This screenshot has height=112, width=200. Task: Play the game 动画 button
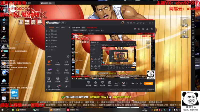pyautogui.click(x=184, y=34)
